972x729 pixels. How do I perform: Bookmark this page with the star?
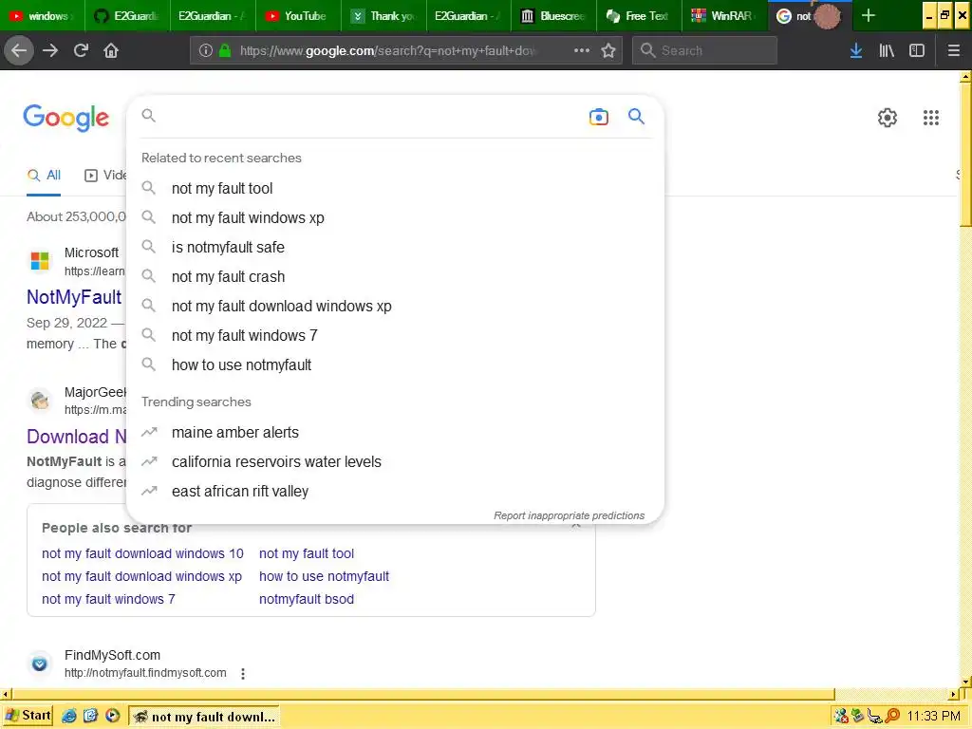[x=608, y=50]
